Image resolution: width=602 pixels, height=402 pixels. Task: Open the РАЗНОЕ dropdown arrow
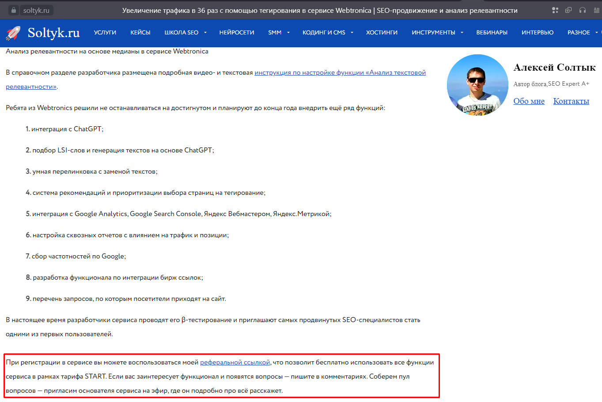click(x=596, y=33)
